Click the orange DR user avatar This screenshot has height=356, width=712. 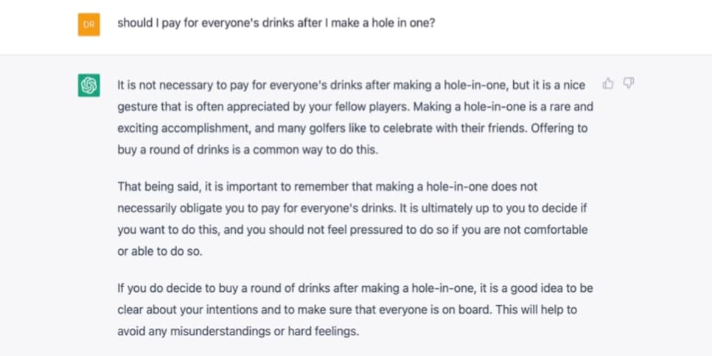coord(89,24)
